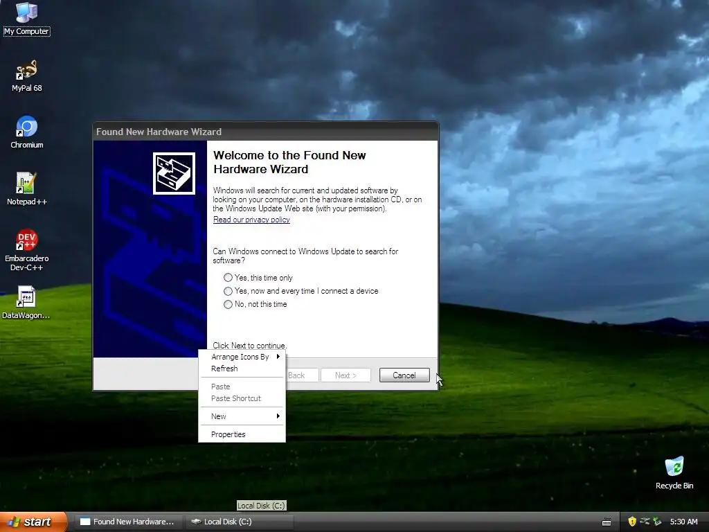
Task: Open Properties from the context menu
Action: point(242,434)
